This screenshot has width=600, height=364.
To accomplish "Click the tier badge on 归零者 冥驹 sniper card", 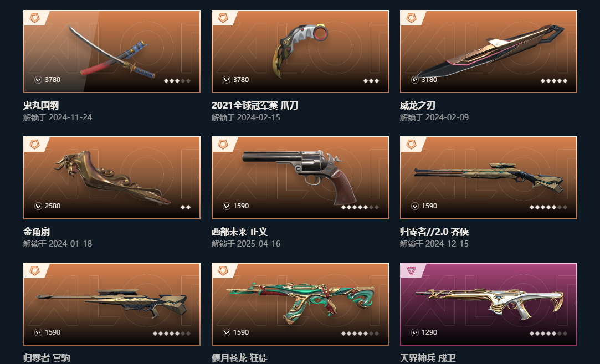I will click(34, 270).
